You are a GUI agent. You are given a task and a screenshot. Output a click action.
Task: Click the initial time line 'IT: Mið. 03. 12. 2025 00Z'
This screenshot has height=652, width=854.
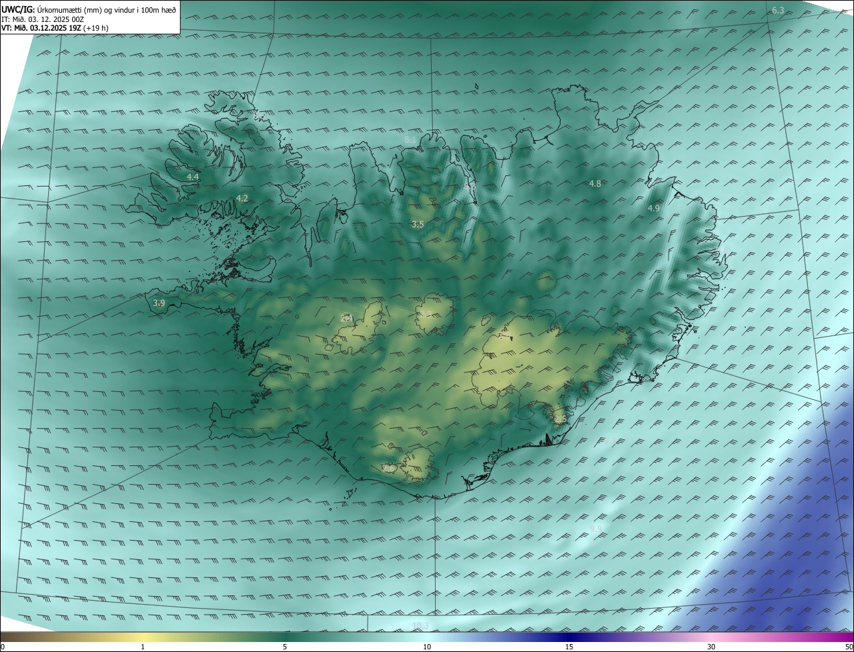43,19
